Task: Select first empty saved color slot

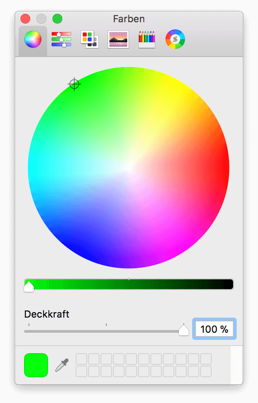Action: [81, 359]
